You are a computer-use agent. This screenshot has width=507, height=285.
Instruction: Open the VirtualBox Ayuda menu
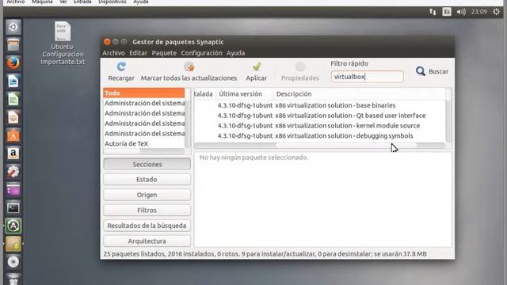tap(141, 2)
